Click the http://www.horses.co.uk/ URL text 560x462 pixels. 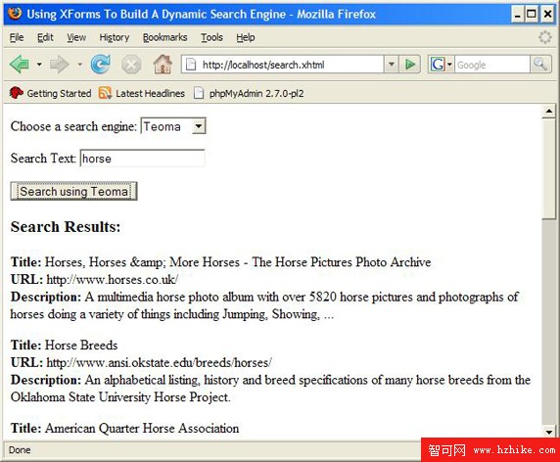pos(113,280)
